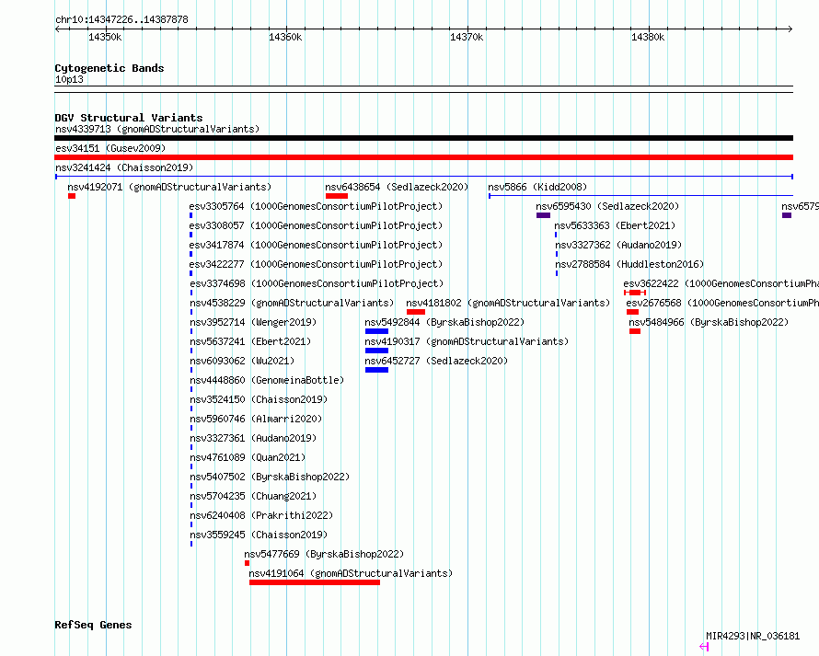
Task: Click nsv4761089 (Quan2021) label
Action: click(248, 457)
